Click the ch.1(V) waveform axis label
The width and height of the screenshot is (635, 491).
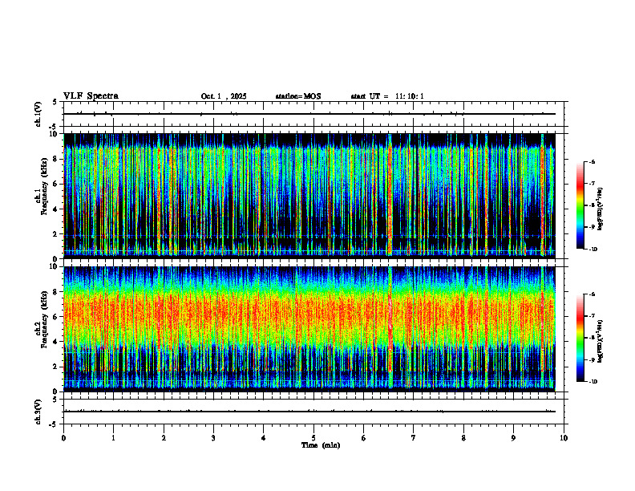tap(38, 114)
